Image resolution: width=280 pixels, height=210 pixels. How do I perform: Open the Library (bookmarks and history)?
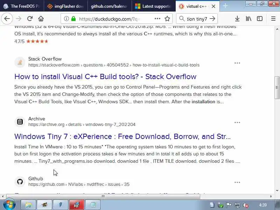tap(248, 19)
